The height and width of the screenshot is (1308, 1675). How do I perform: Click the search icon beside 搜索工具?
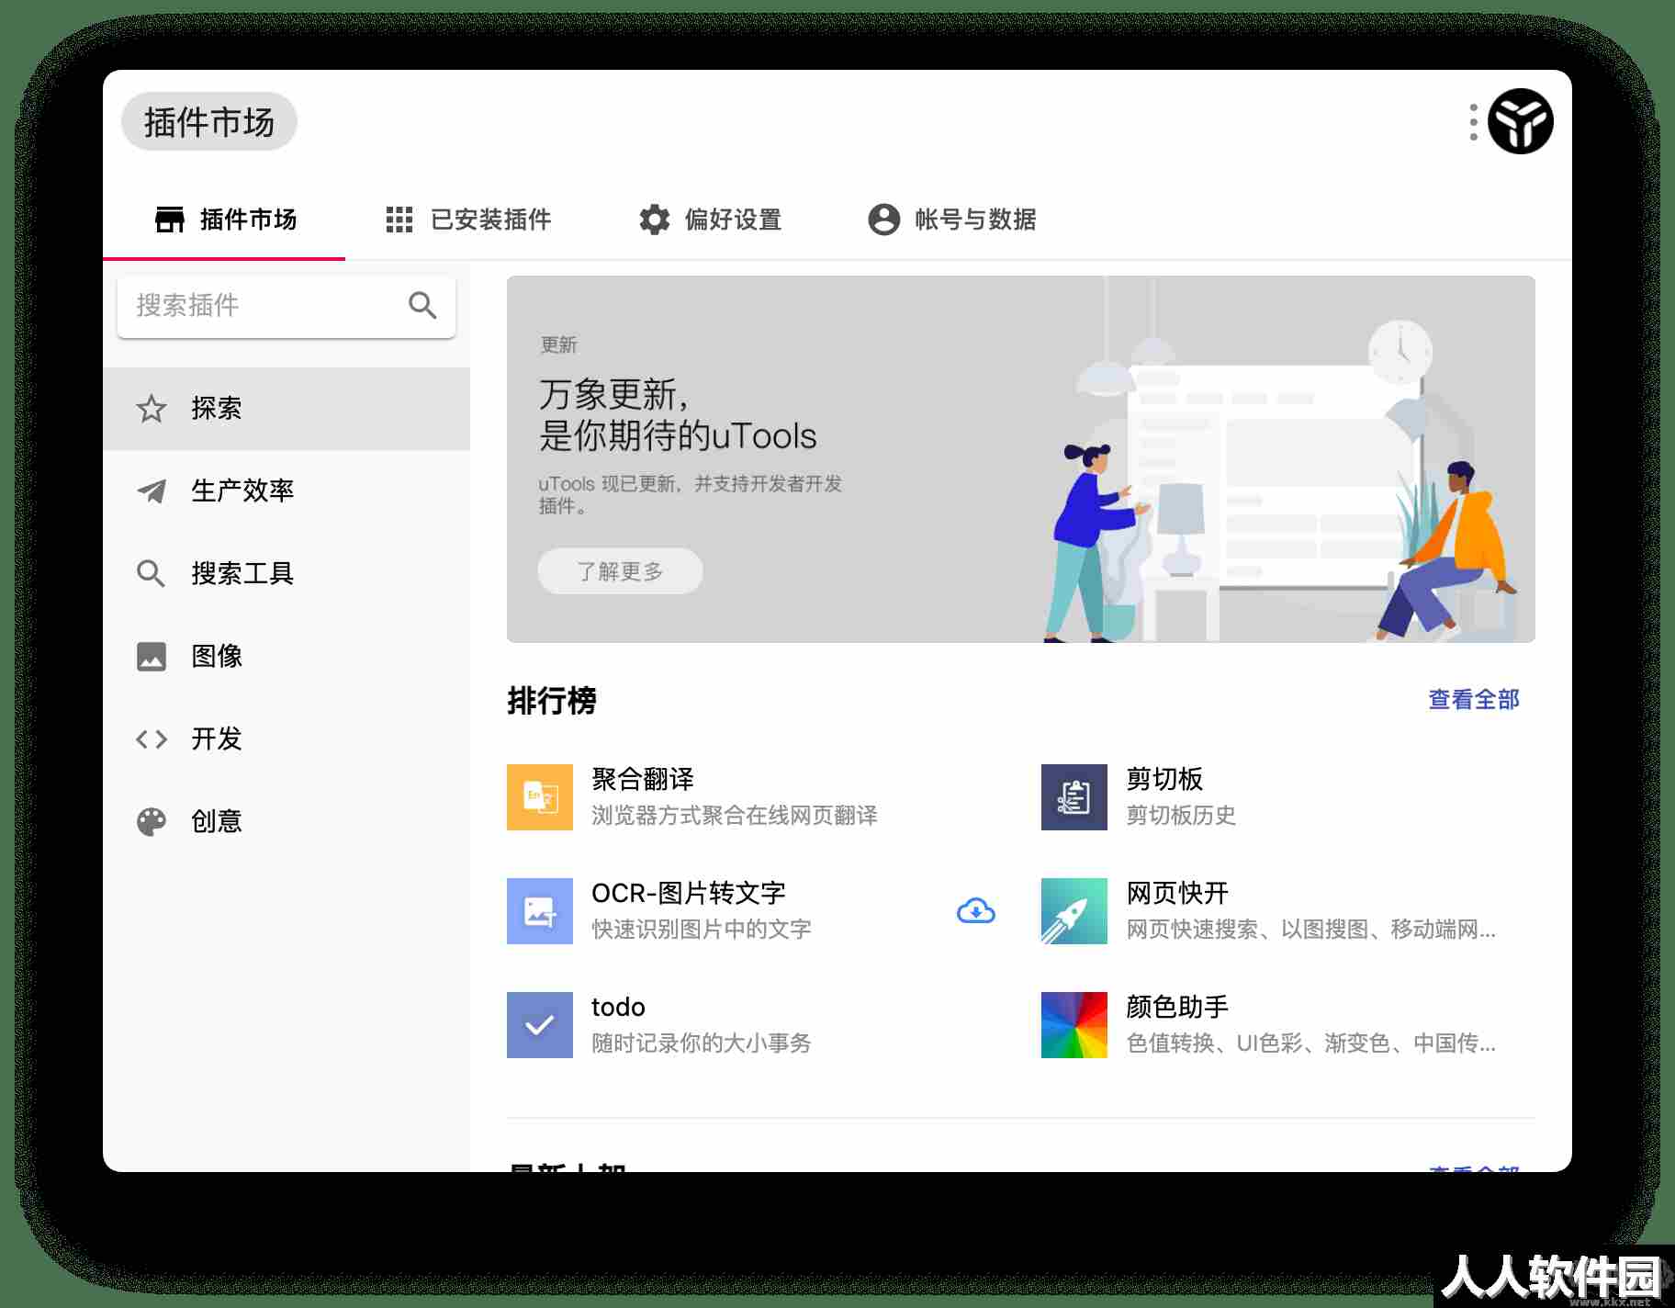tap(151, 573)
